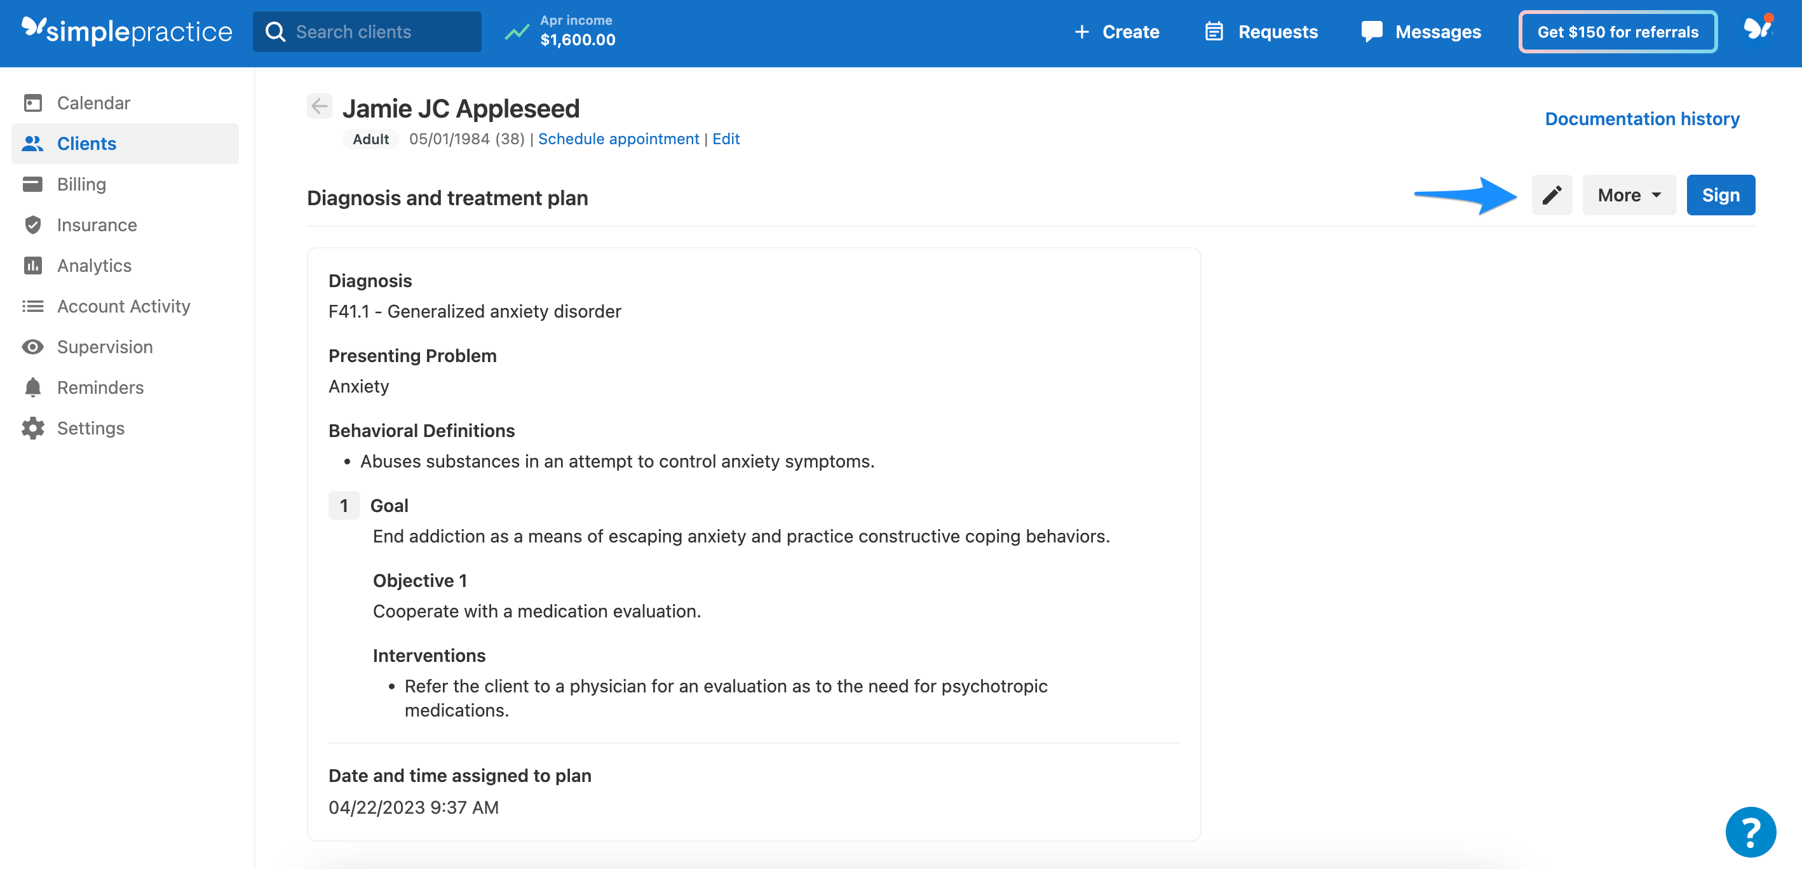This screenshot has height=869, width=1802.
Task: Click the Settings gear icon
Action: coord(33,428)
